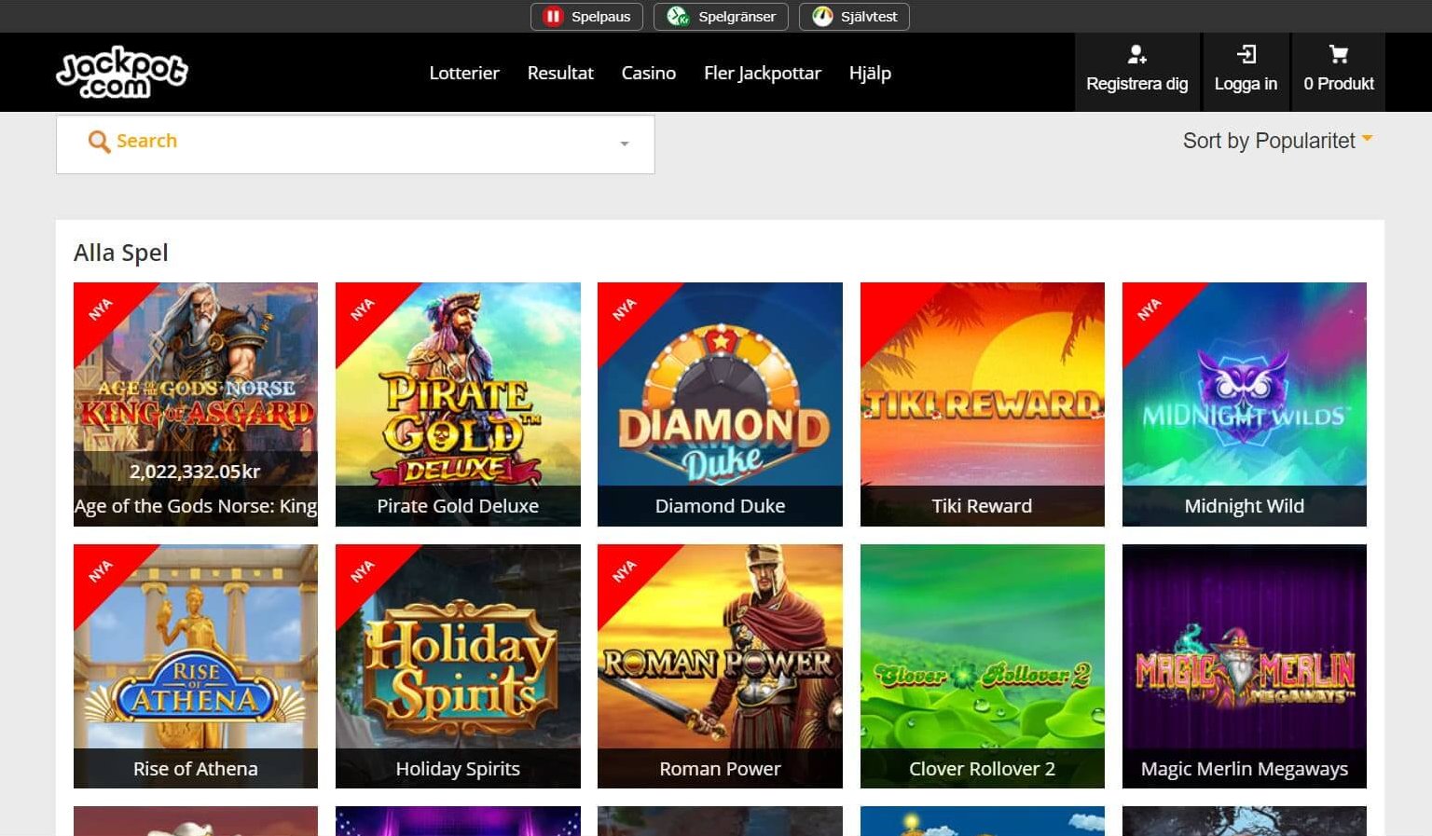Click the Registrera dig label

point(1137,84)
